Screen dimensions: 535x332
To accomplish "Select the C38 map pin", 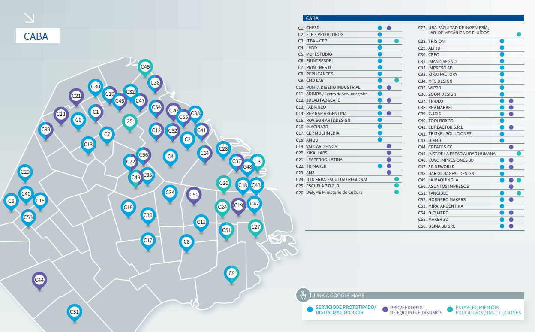I will pyautogui.click(x=155, y=84).
